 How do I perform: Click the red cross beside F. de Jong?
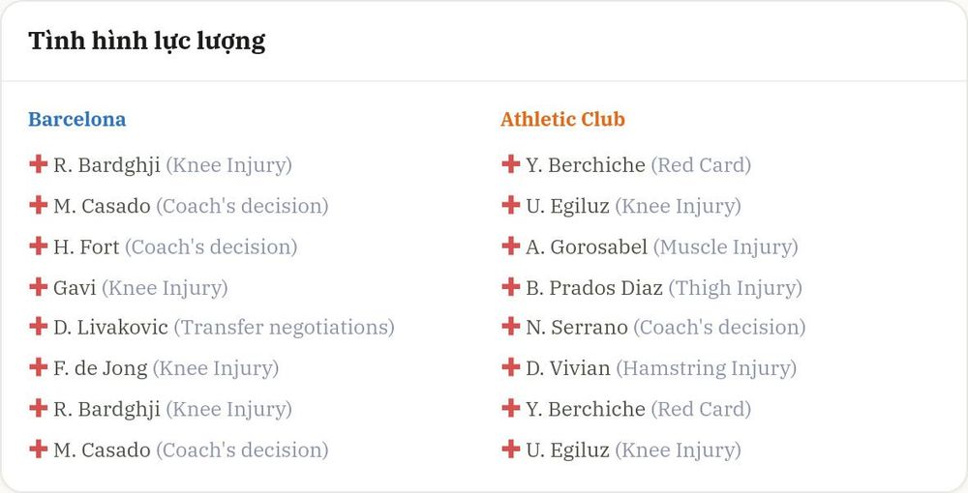tap(39, 367)
